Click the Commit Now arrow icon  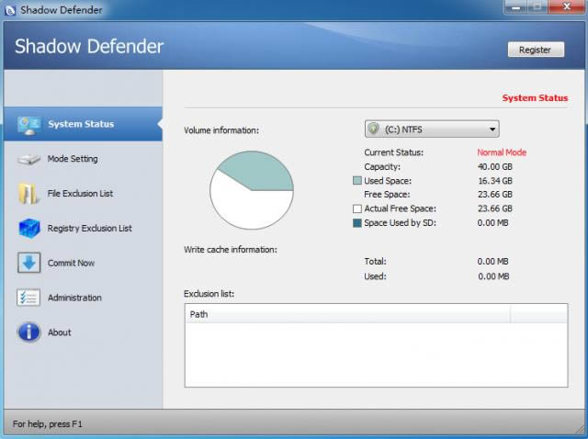[28, 263]
